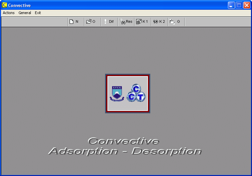Click the Exit menu item
Viewport: 252px width, 176px height.
coord(38,13)
